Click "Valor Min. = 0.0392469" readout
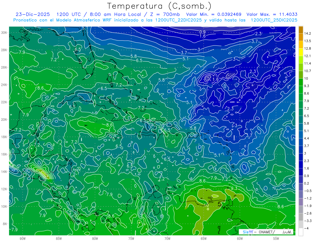313x242 pixels. 214,14
